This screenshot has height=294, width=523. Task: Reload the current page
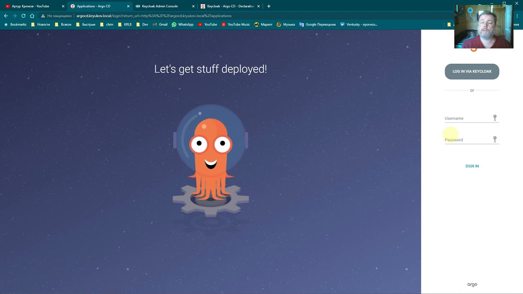[x=23, y=16]
